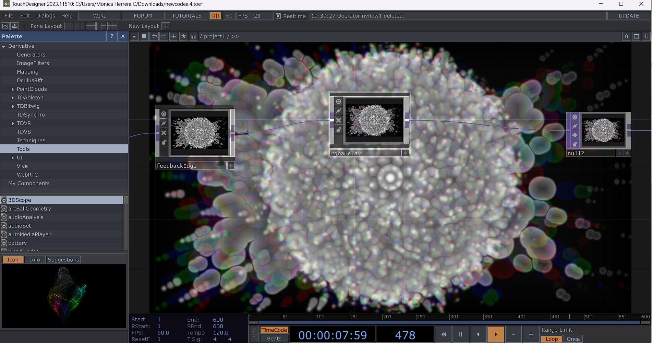The image size is (652, 343).
Task: Toggle viewer active on feedbackEdge node
Action: pos(164,114)
